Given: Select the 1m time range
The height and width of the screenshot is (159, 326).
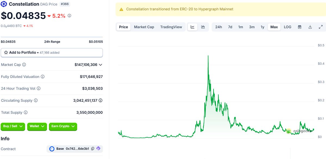Looking at the screenshot, I should [241, 27].
